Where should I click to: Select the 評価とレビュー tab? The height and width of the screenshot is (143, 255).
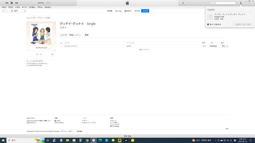click(x=75, y=35)
